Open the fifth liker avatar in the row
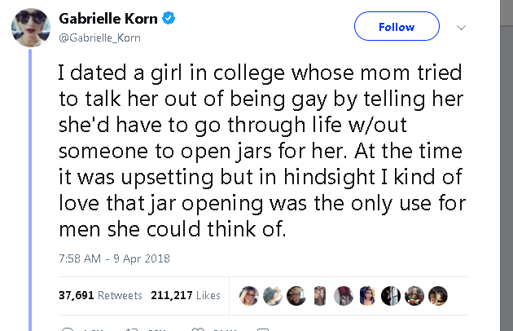The height and width of the screenshot is (331, 513). pos(344,295)
